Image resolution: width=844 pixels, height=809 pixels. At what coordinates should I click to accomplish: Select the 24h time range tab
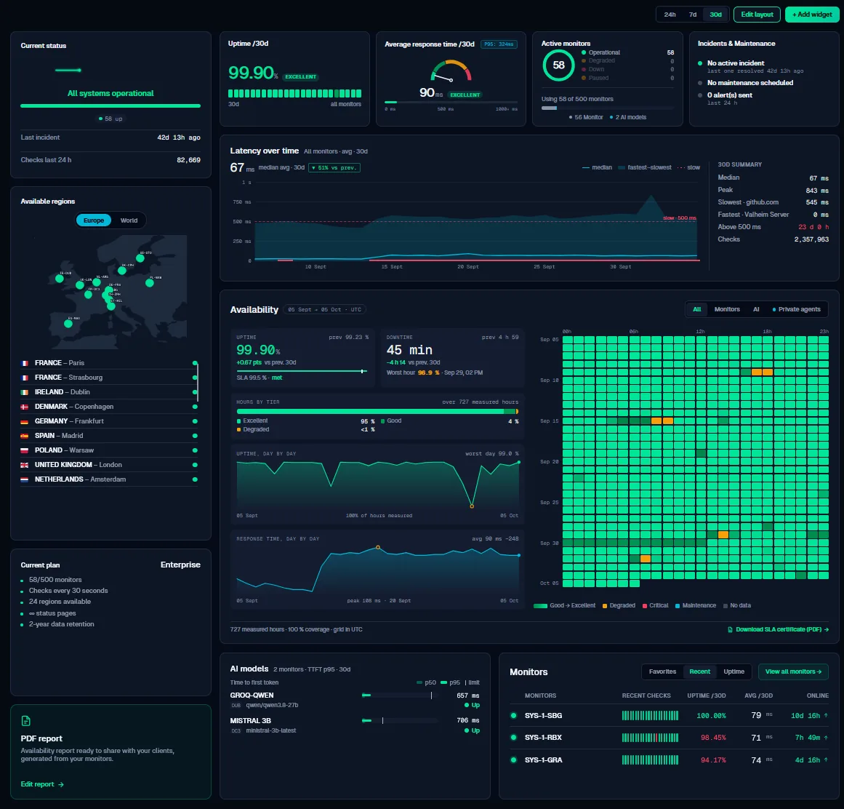click(x=670, y=15)
